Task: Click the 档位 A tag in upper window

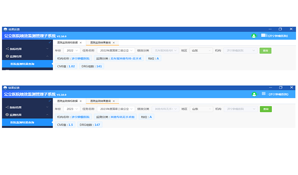Action: pos(153,59)
